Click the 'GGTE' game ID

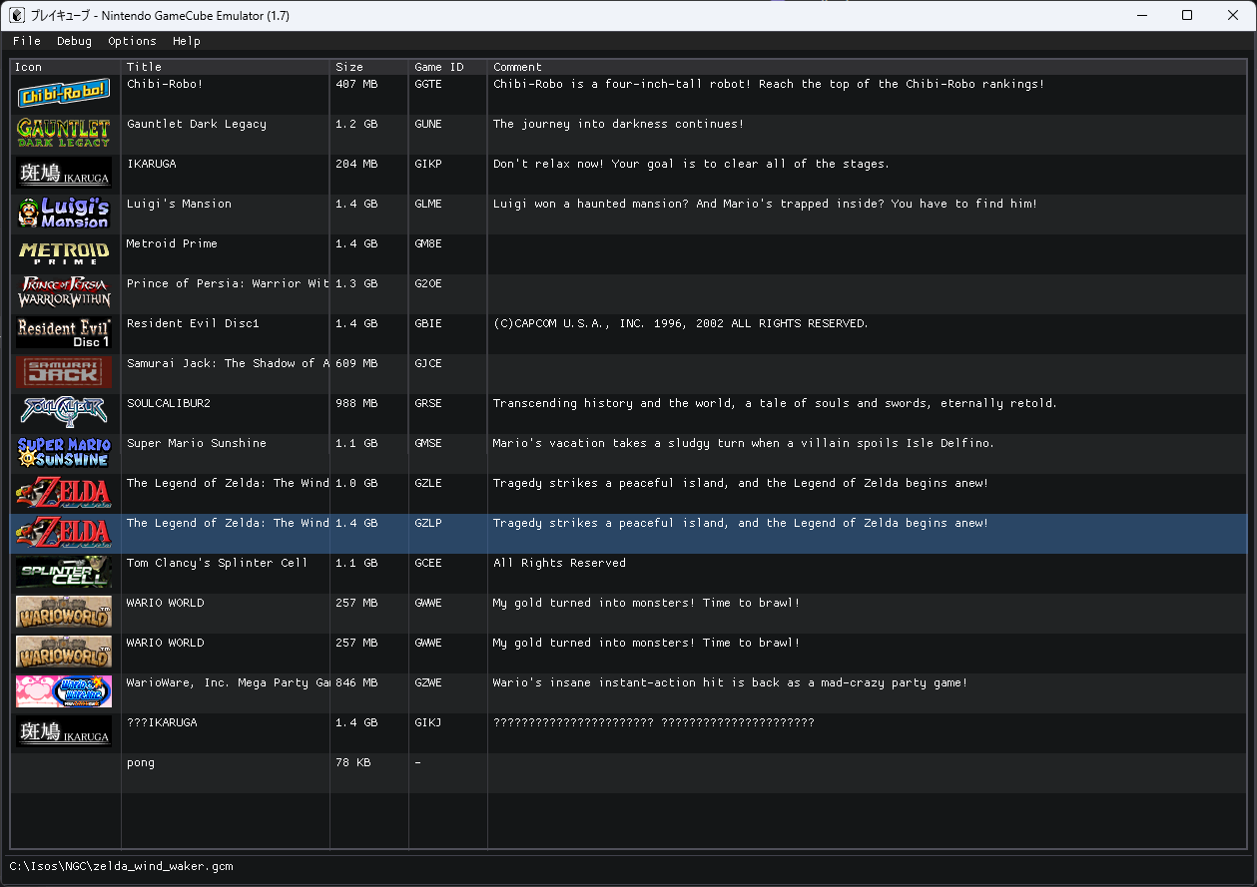pyautogui.click(x=428, y=84)
